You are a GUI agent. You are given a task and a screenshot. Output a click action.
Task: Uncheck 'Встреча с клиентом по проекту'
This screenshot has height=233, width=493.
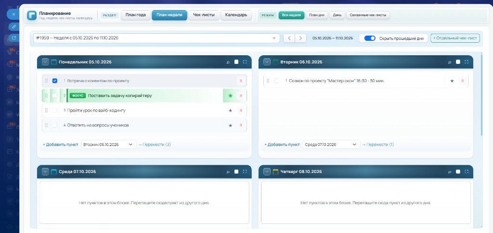click(55, 81)
